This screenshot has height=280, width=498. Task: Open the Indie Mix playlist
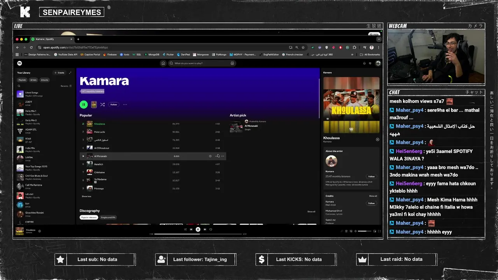pos(45,150)
